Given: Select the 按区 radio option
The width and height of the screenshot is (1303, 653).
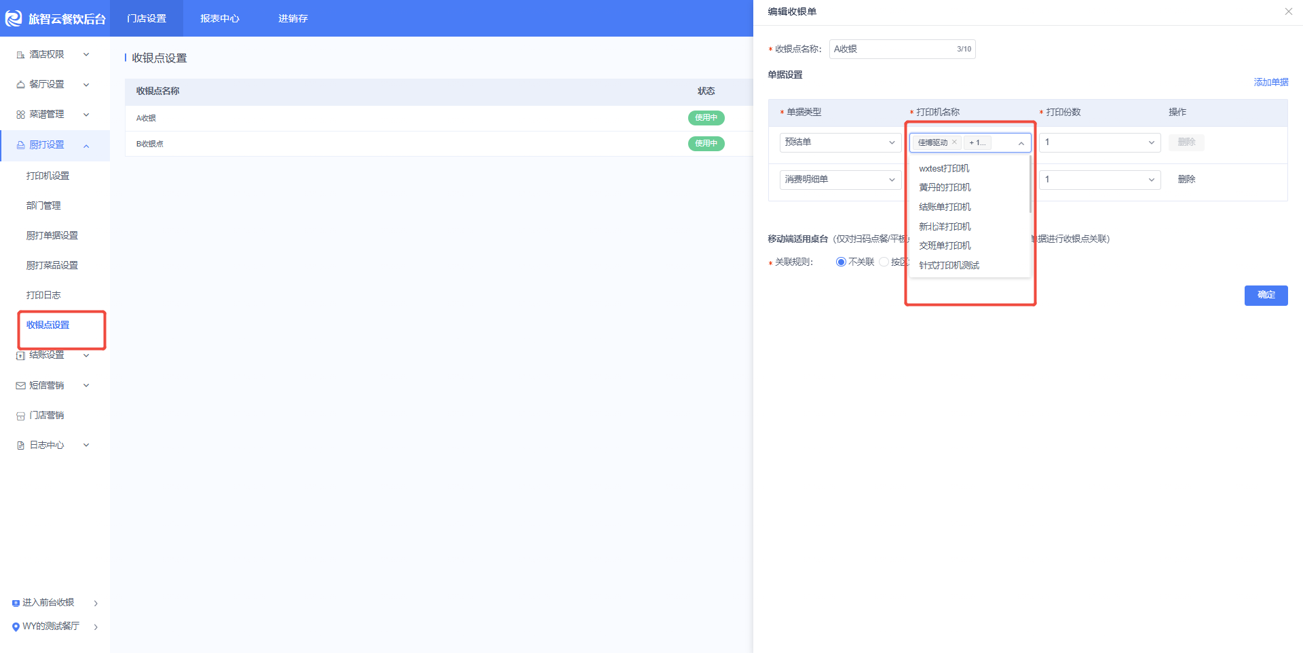Looking at the screenshot, I should (884, 262).
